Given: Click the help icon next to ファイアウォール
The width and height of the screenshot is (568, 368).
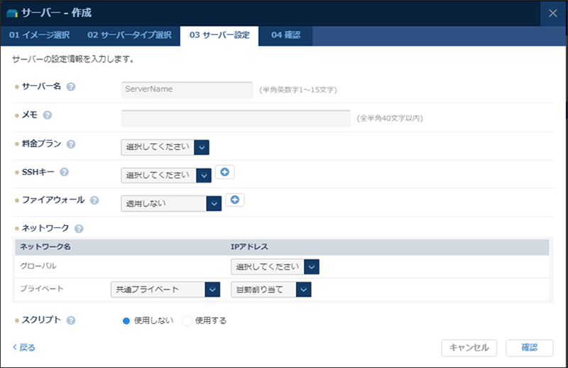Looking at the screenshot, I should point(94,200).
